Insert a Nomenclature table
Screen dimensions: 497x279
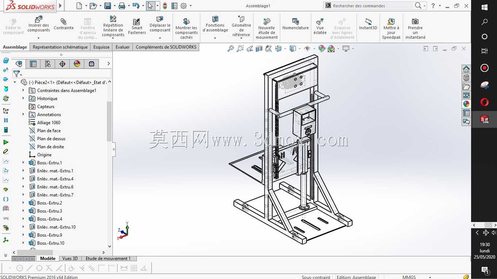pos(296,25)
